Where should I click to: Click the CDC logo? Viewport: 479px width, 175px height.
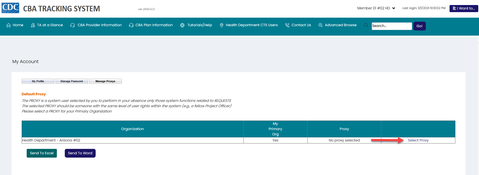11,8
